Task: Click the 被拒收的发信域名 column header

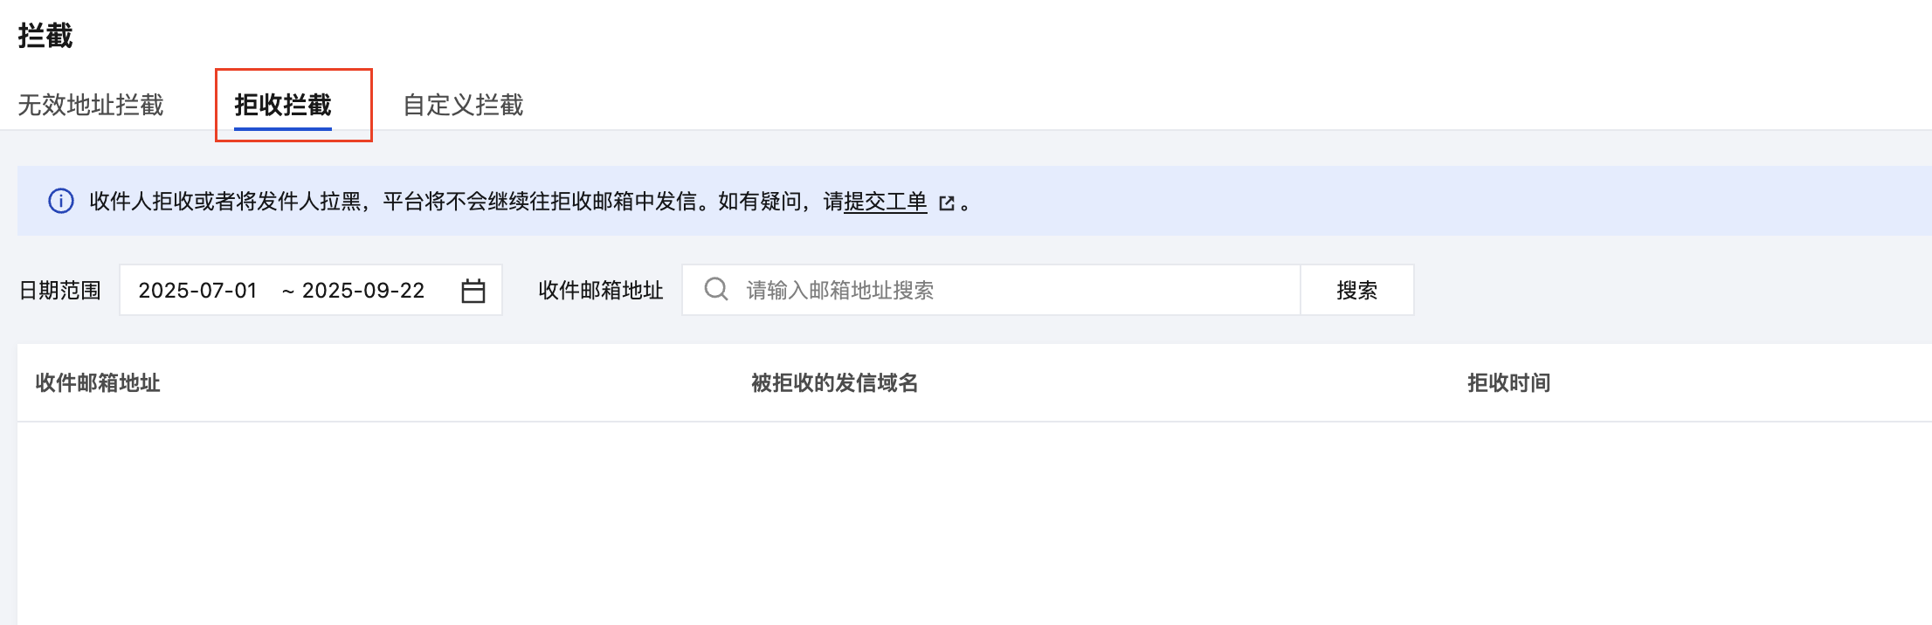Action: coord(834,383)
